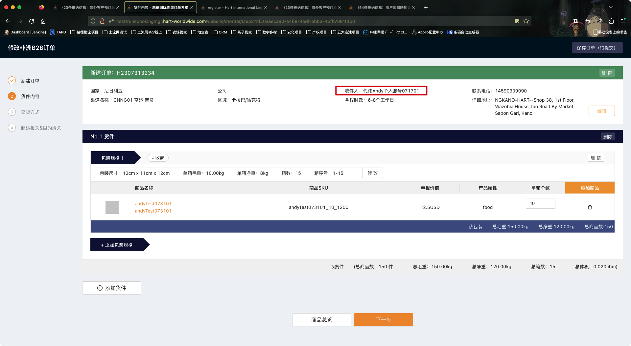
Task: Click 添加包装规格 to add package spec
Action: coord(117,245)
